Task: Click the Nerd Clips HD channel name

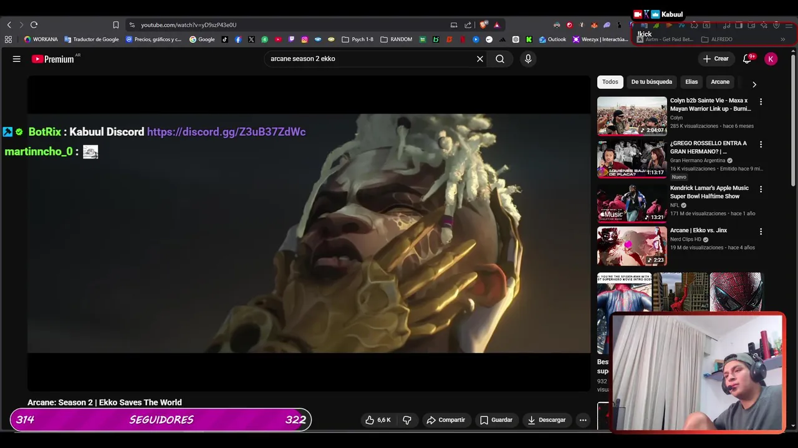Action: pyautogui.click(x=685, y=240)
